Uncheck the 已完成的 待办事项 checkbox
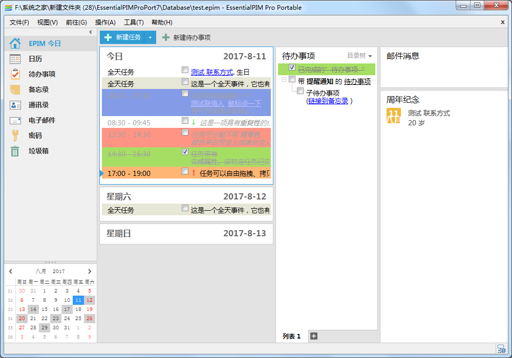The height and width of the screenshot is (358, 512). coord(292,68)
